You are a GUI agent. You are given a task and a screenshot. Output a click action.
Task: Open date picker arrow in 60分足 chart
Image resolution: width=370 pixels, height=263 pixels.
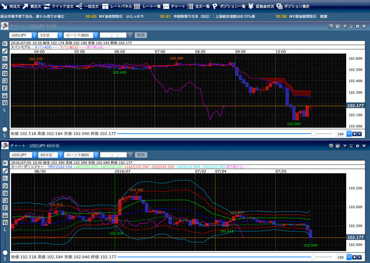(x=130, y=155)
